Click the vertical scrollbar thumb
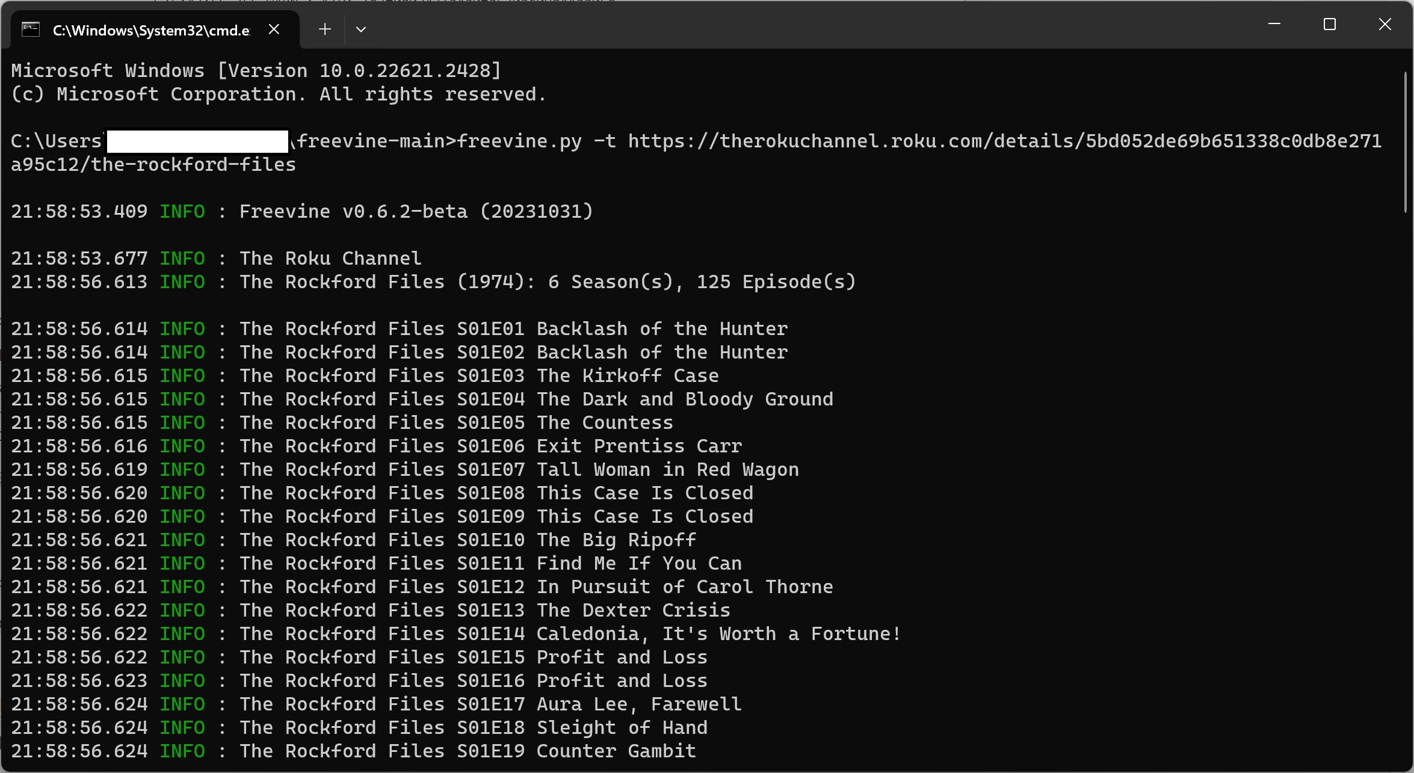 tap(1406, 142)
